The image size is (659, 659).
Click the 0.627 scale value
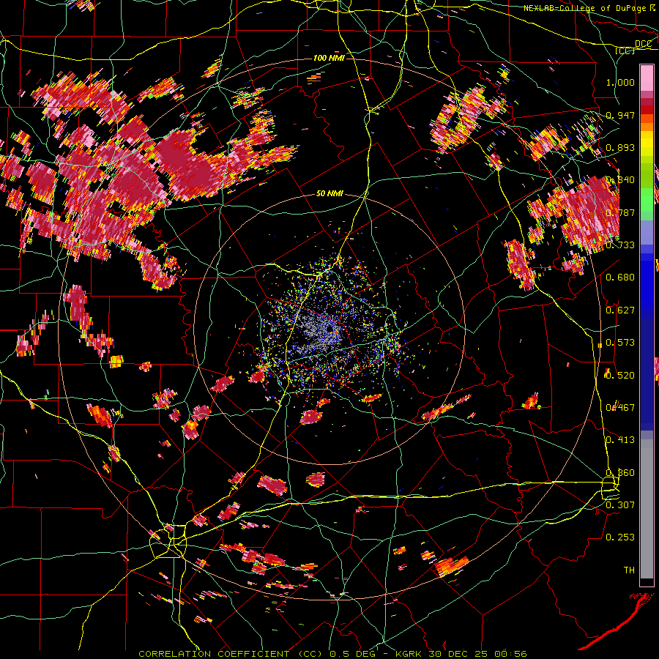click(620, 310)
